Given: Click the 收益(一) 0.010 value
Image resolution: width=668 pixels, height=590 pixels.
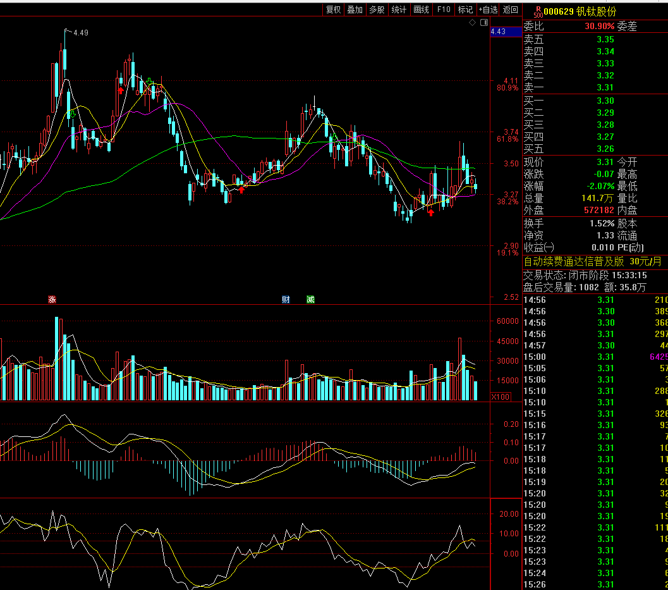Looking at the screenshot, I should [x=603, y=247].
